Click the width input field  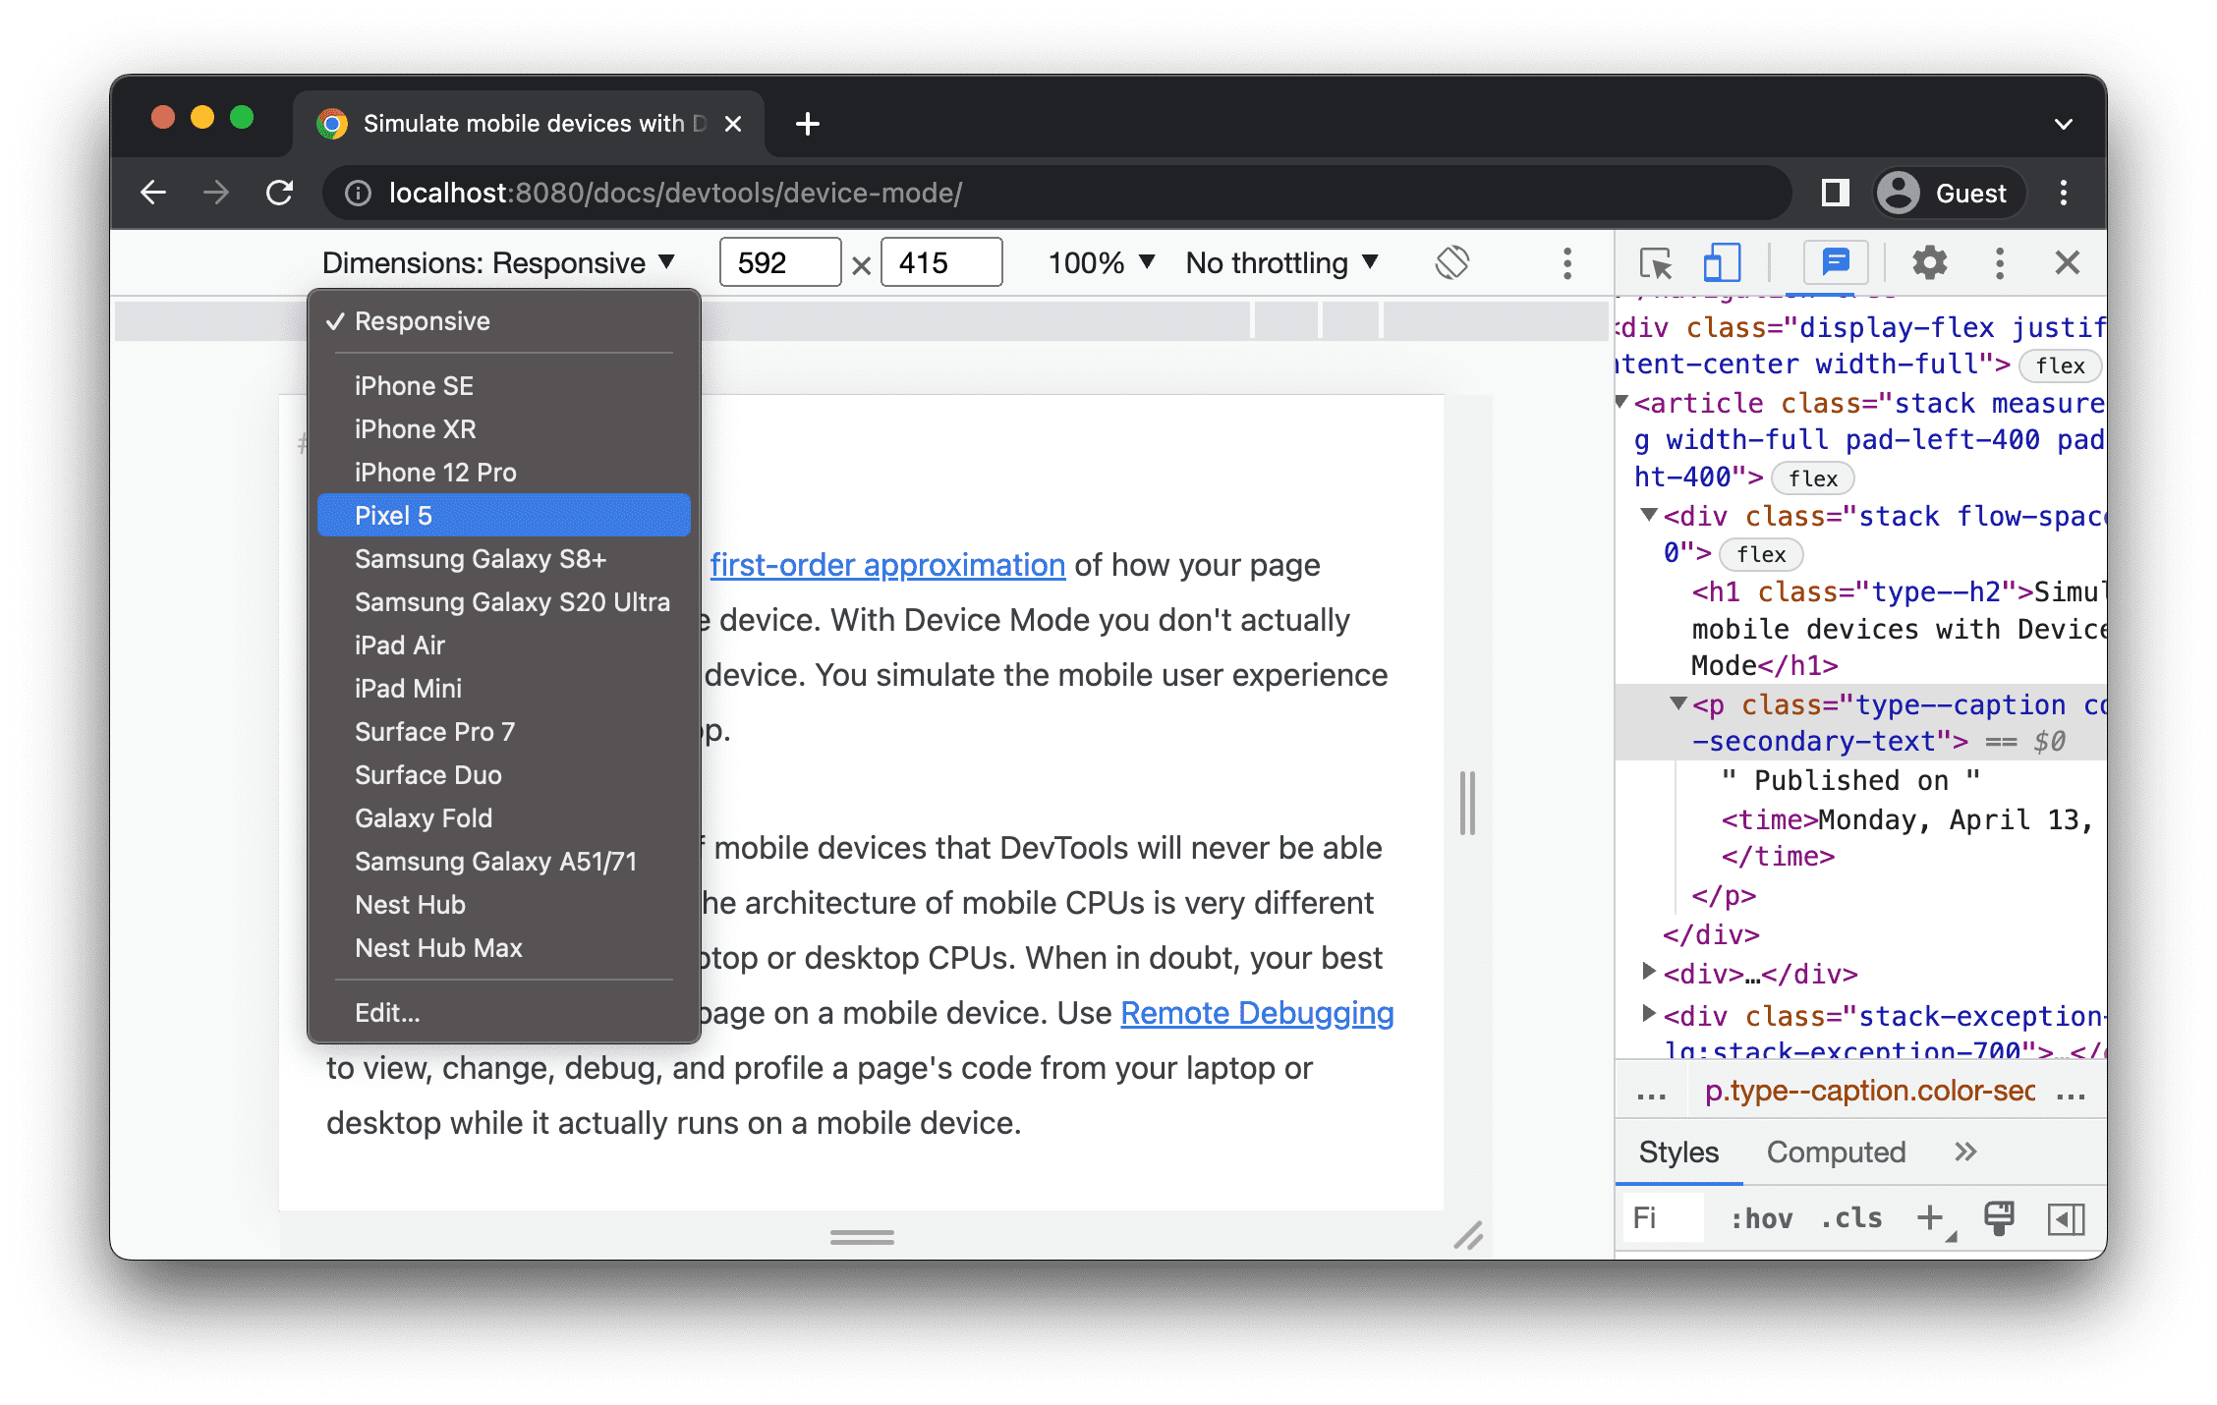point(775,263)
